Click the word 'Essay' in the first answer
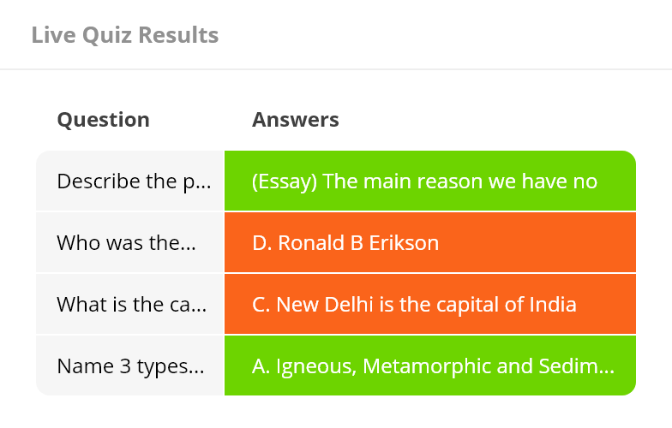Viewport: 672px width, 428px height. [285, 181]
